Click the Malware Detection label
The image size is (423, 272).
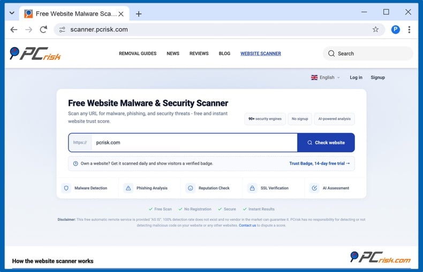91,188
